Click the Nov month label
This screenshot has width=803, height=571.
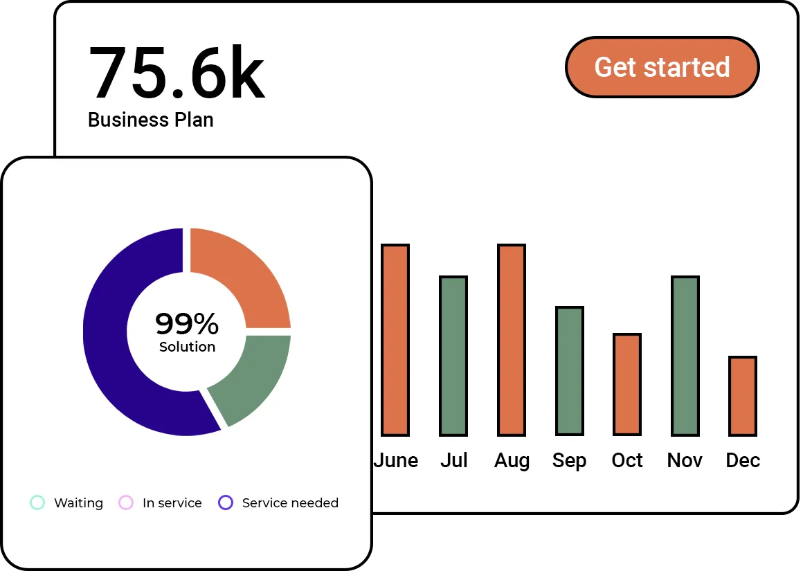coord(685,460)
